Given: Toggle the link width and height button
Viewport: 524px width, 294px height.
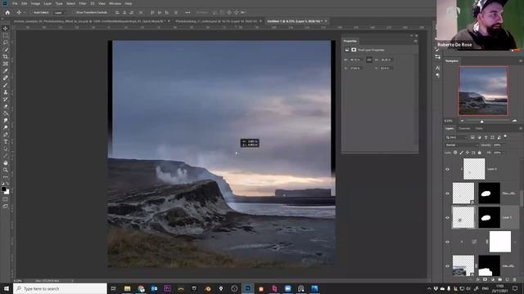Looking at the screenshot, I should click(369, 60).
